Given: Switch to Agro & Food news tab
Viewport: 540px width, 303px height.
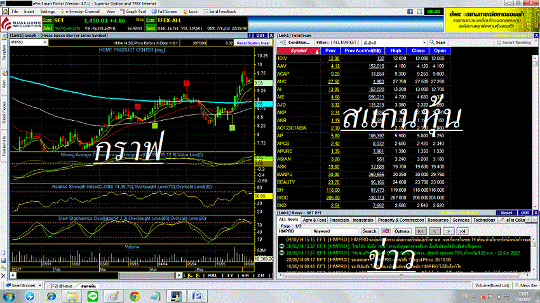Looking at the screenshot, I should pos(314,220).
